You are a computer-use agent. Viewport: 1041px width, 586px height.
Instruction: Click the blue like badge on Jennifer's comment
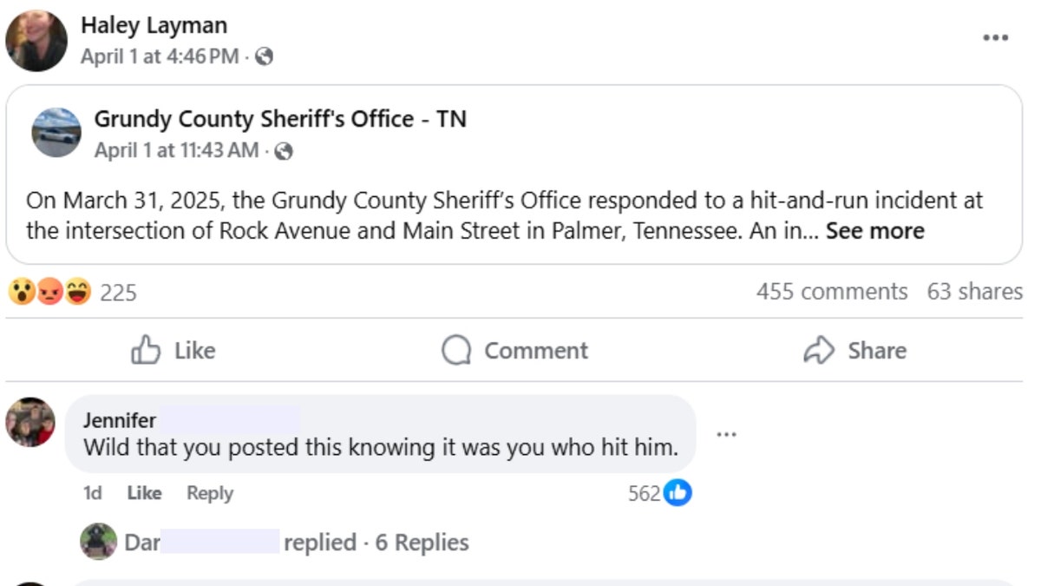pos(678,493)
